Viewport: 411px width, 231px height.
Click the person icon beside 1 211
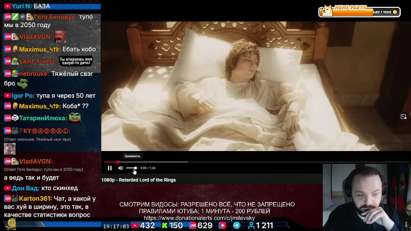point(251,226)
